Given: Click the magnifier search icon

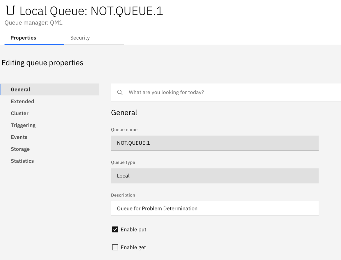Looking at the screenshot, I should [120, 92].
